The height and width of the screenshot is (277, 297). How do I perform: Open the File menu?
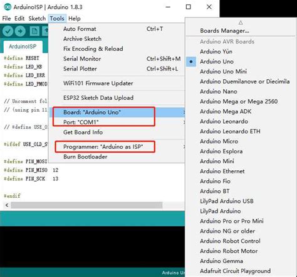point(6,18)
